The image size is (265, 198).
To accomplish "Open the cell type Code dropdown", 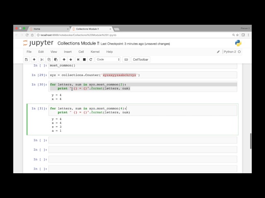I will (108, 59).
